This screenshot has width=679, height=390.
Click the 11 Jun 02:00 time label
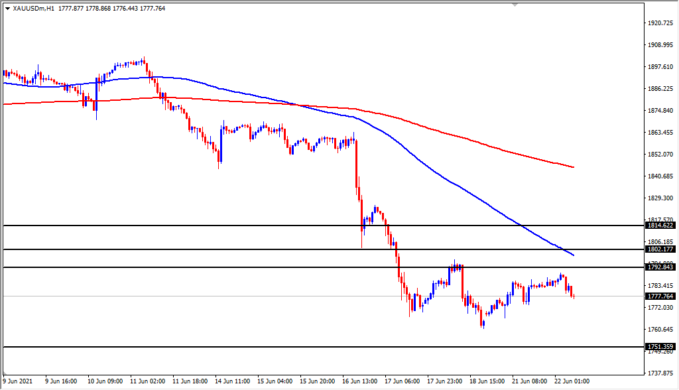point(147,381)
